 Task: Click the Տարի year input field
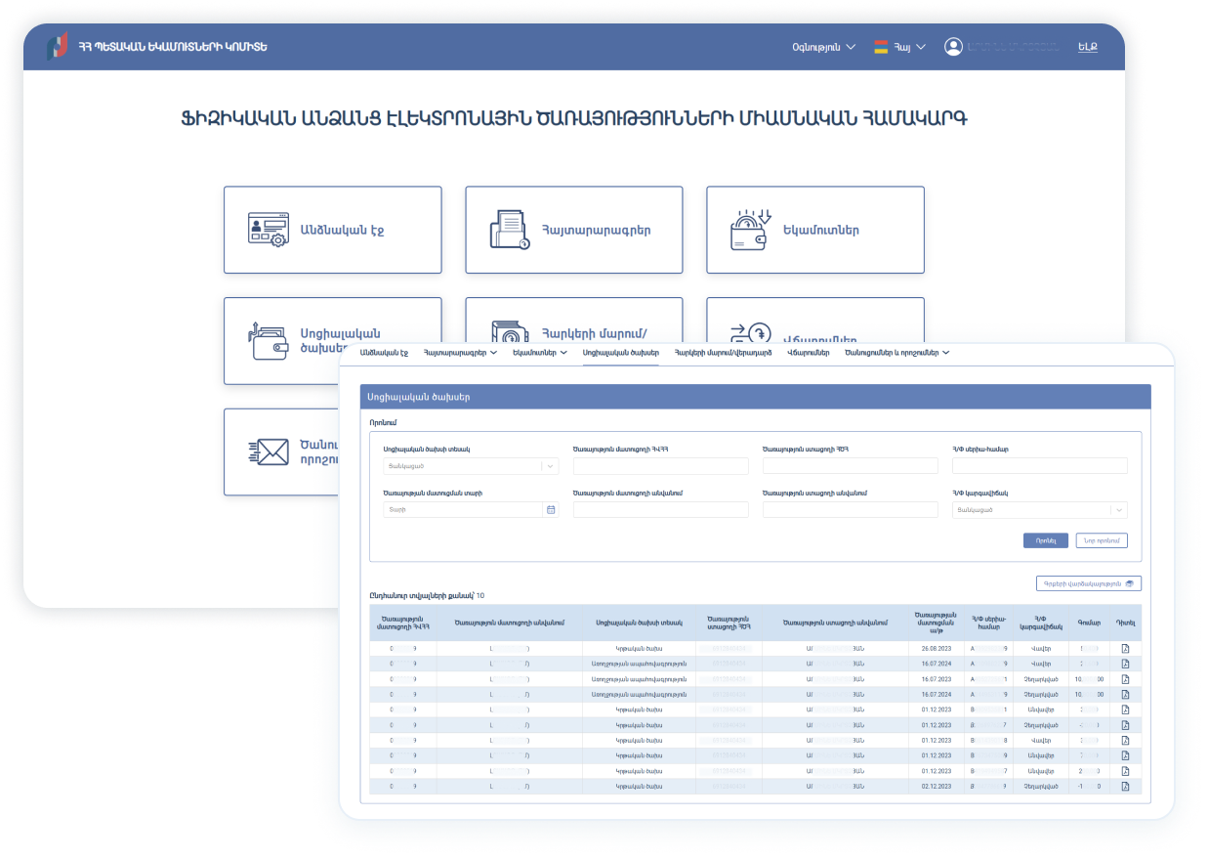click(463, 510)
